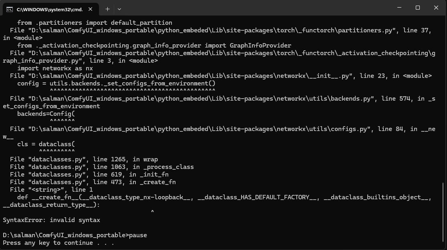Click the "cls = dataclass(" code line
The height and width of the screenshot is (250, 447).
point(46,144)
